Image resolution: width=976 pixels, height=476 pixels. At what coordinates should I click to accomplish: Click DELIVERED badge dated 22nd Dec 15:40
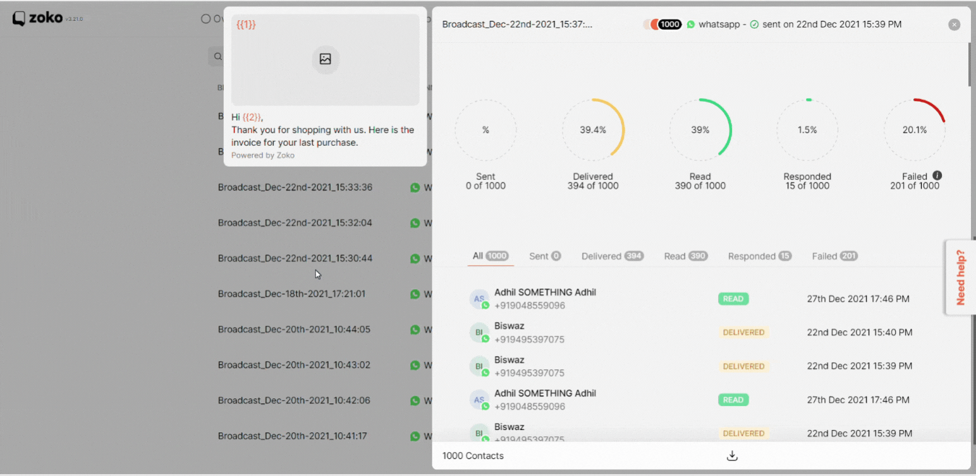pos(743,333)
